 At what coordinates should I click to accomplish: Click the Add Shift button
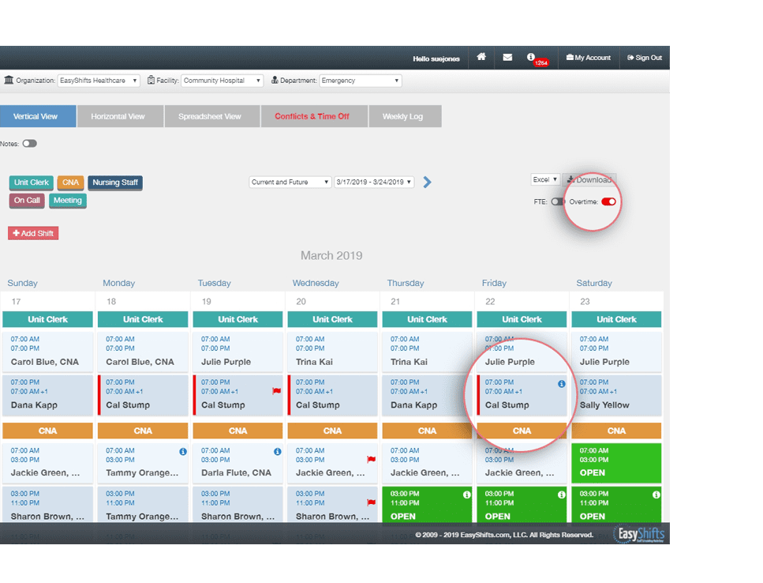(x=32, y=232)
